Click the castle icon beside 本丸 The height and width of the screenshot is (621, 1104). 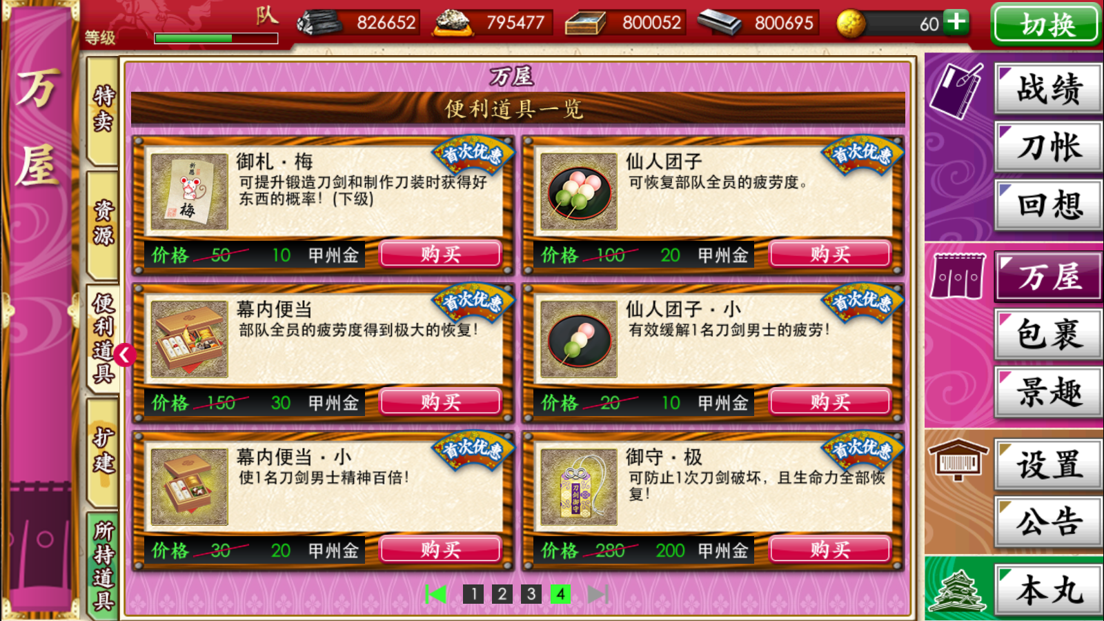click(957, 591)
